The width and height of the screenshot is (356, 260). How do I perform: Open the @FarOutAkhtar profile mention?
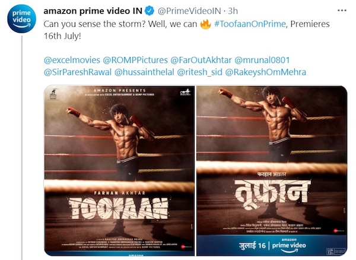pyautogui.click(x=201, y=60)
